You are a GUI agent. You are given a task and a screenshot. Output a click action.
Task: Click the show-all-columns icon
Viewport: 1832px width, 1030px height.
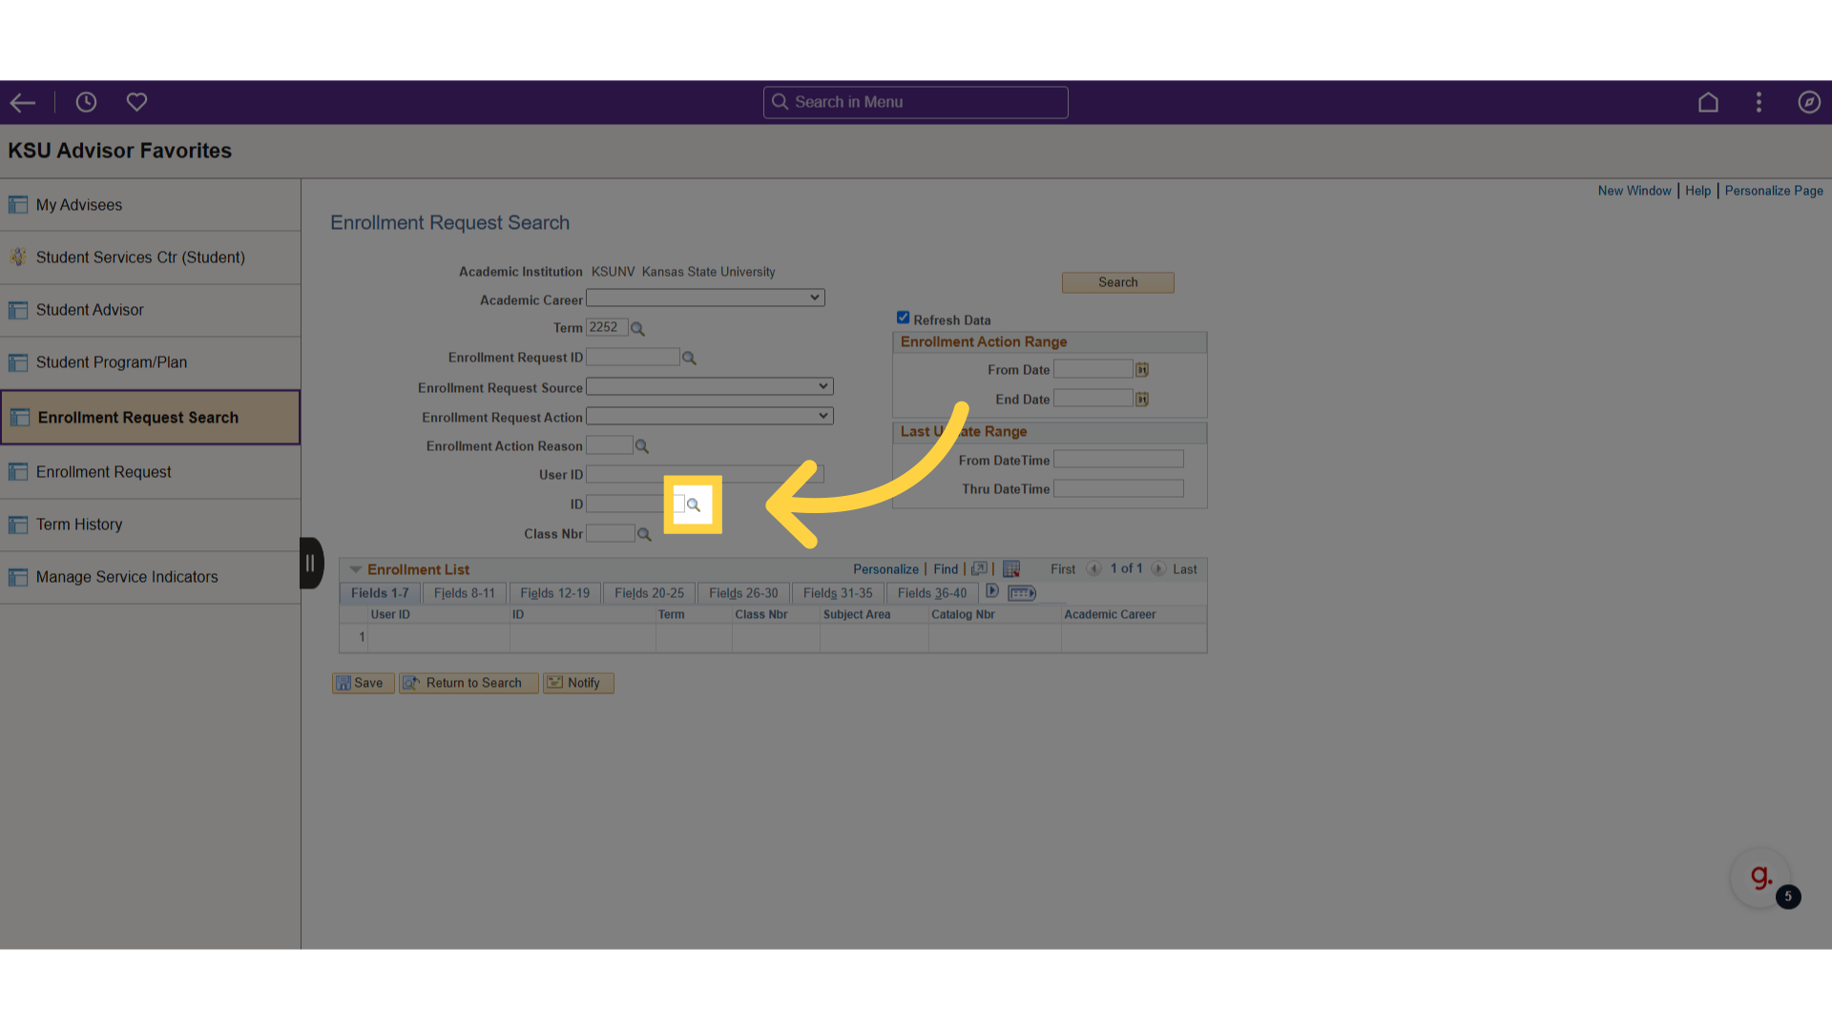pos(1022,593)
